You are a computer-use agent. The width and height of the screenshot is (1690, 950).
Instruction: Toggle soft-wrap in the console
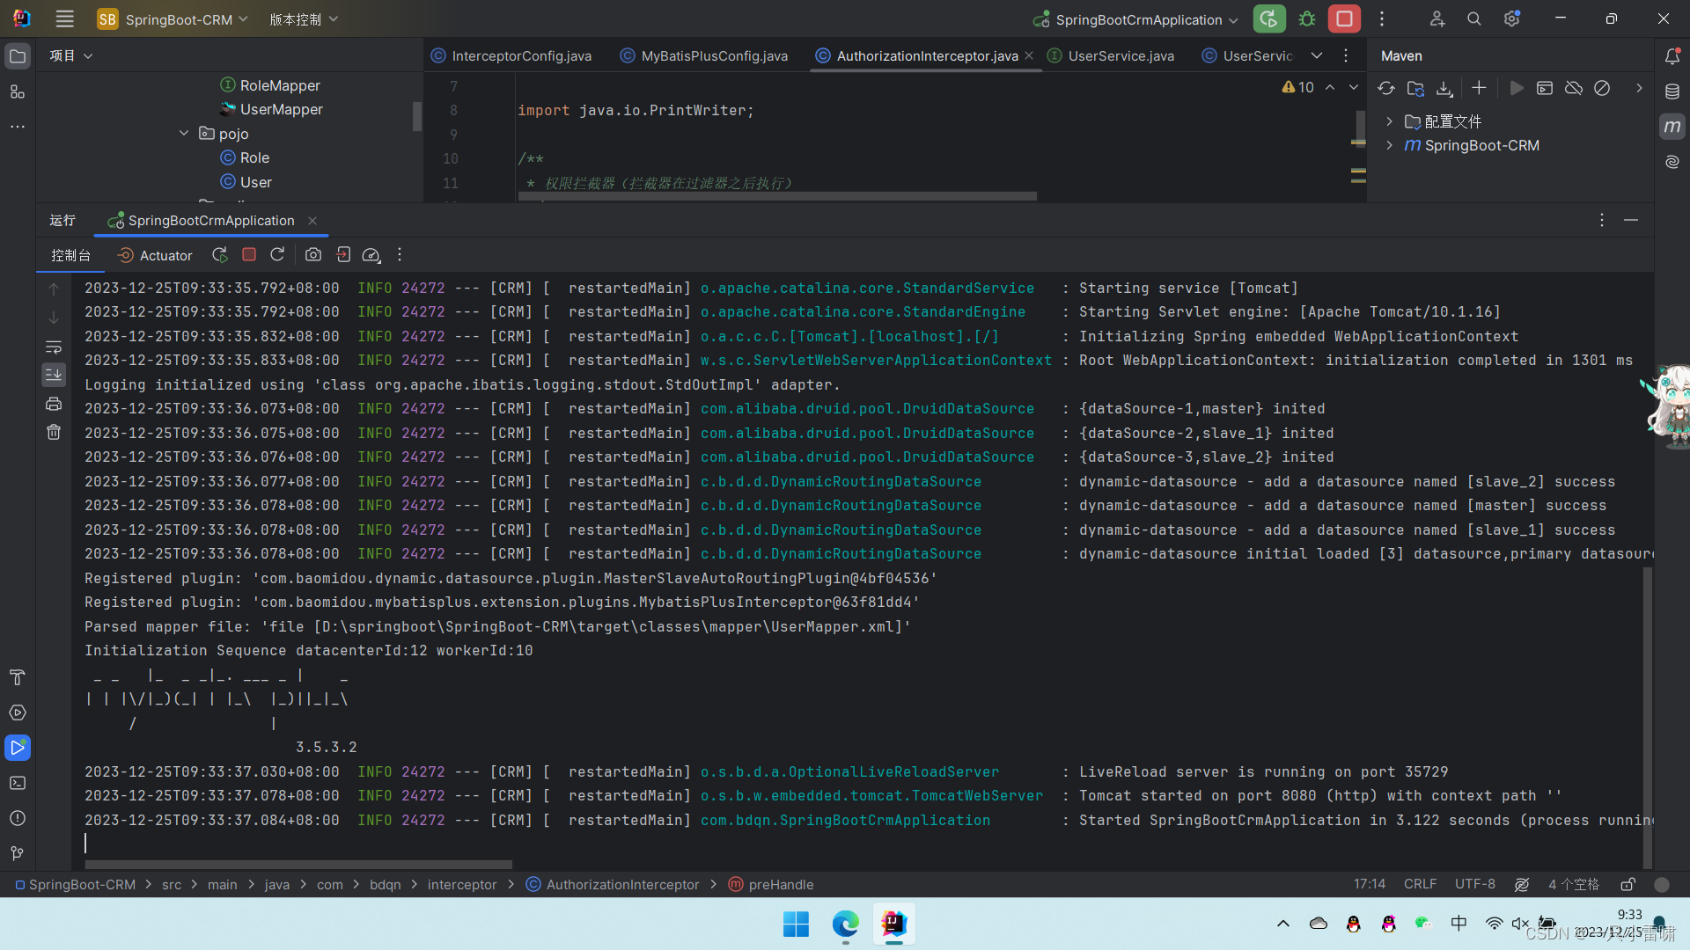pos(54,347)
